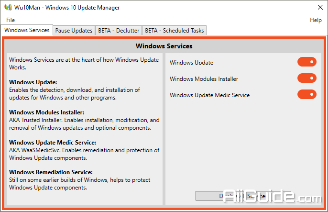Switch to the Pause Updates tab
The height and width of the screenshot is (212, 328).
click(74, 31)
